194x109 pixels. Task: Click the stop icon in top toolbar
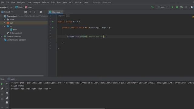186,7
